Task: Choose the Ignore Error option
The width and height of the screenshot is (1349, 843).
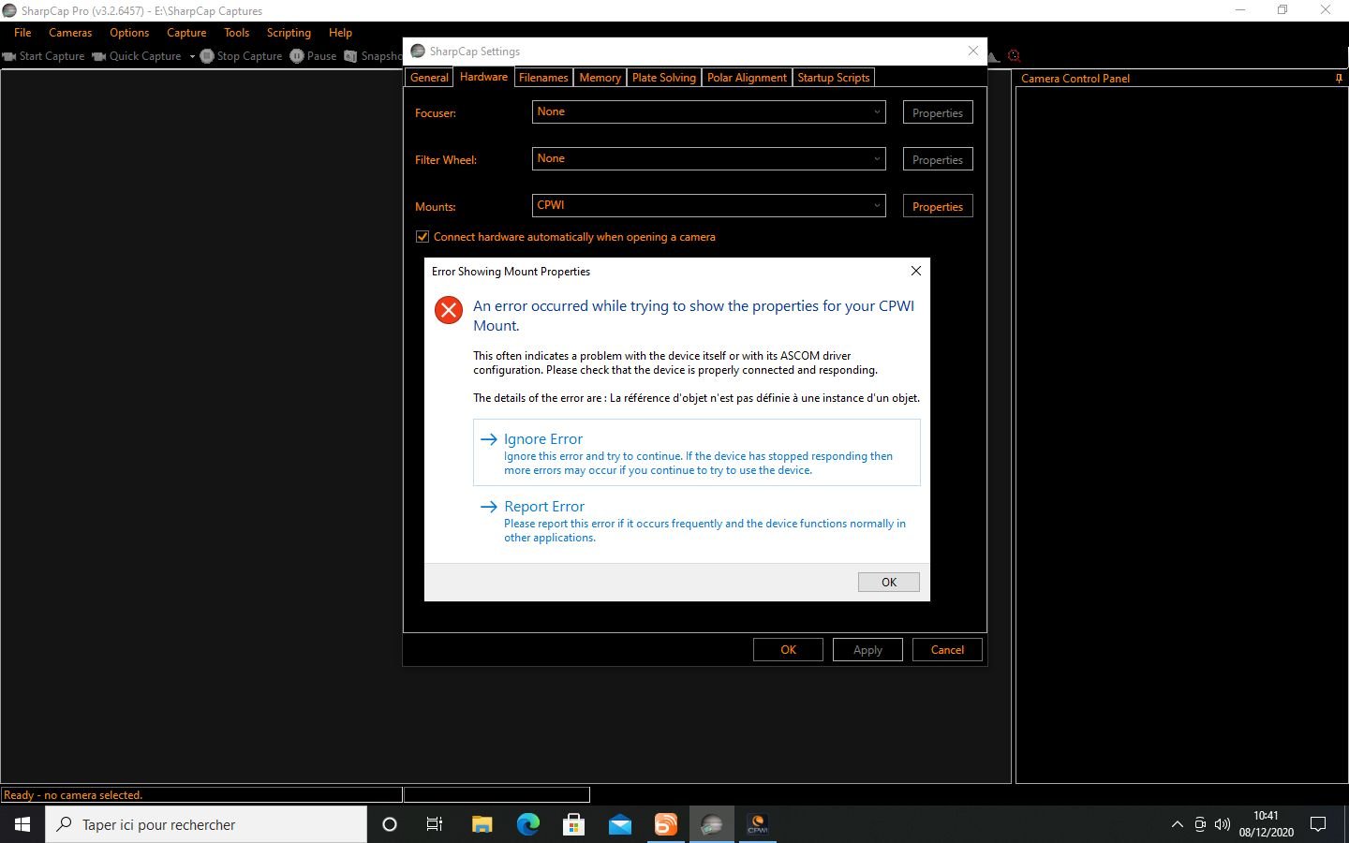Action: [697, 452]
